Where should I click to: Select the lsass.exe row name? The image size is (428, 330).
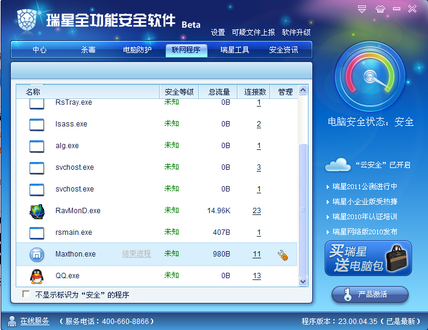click(x=71, y=124)
